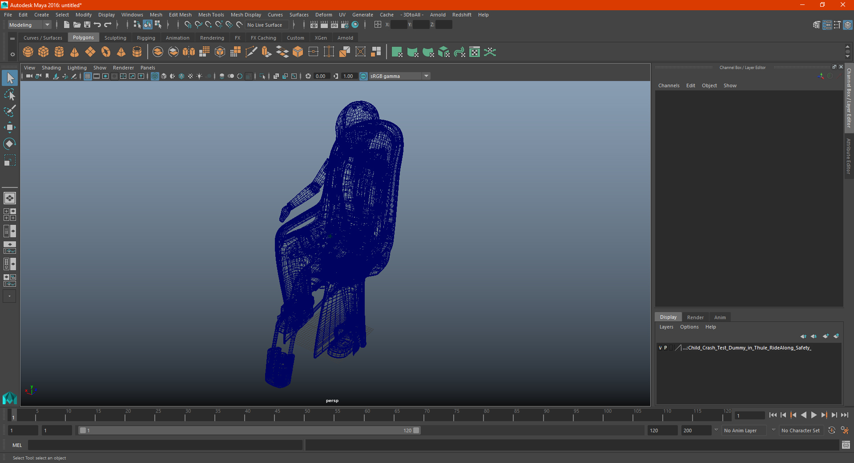Click the undo arrow icon
854x463 pixels.
(97, 25)
